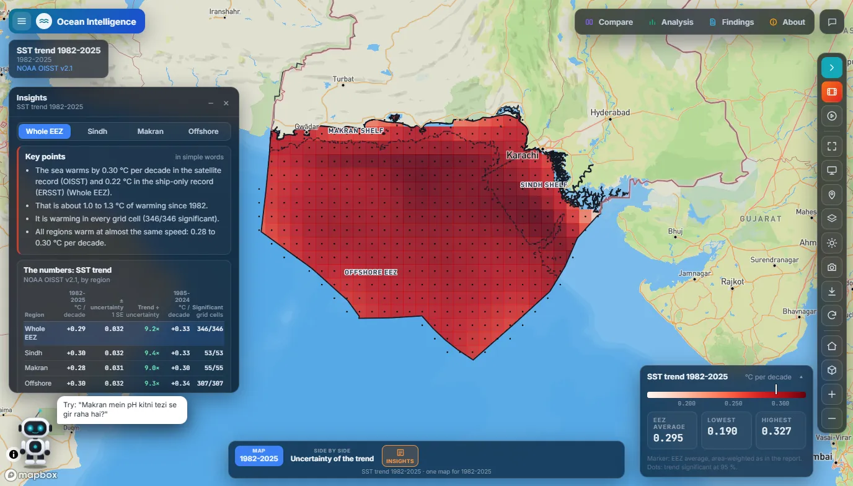The height and width of the screenshot is (486, 853).
Task: Open the About page
Action: tap(787, 22)
